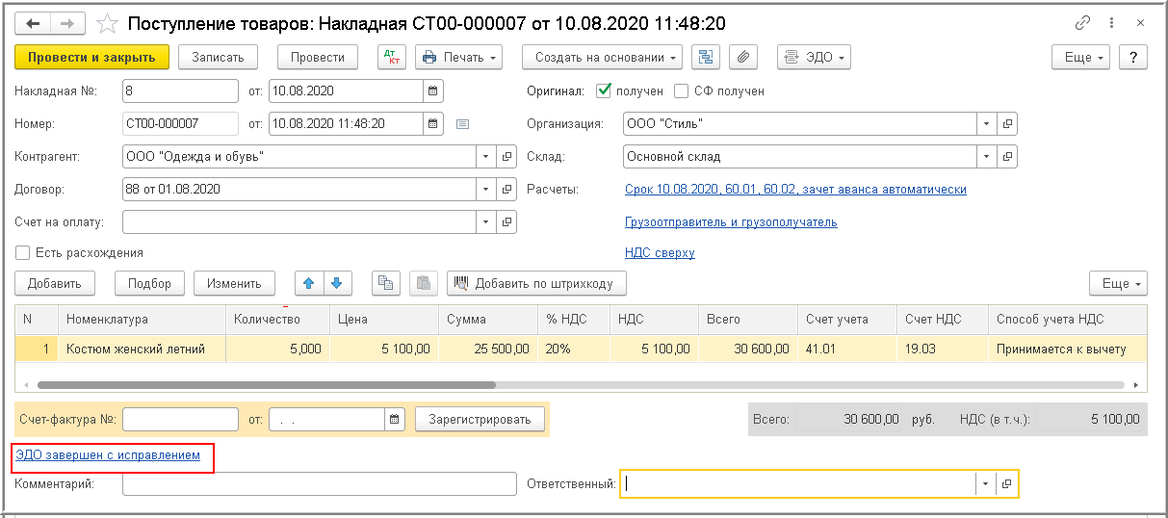Open Счет на оплату record icon

click(x=507, y=221)
